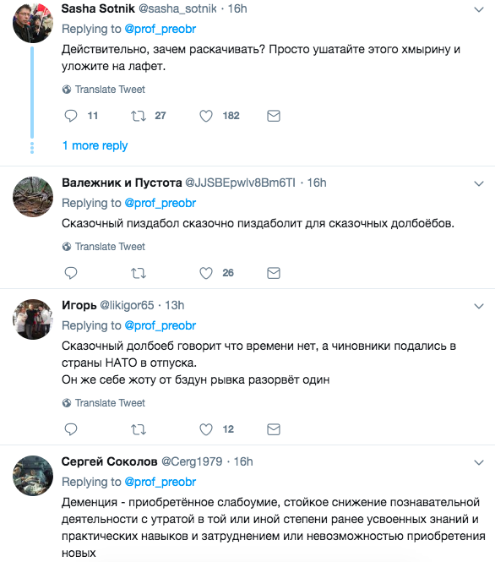This screenshot has height=562, width=495.
Task: Open options chevron on Игорь's tweet
Action: tap(479, 307)
